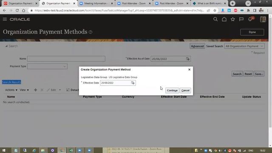Collapse the Search section triangle
The height and width of the screenshot is (153, 272).
pyautogui.click(x=6, y=46)
